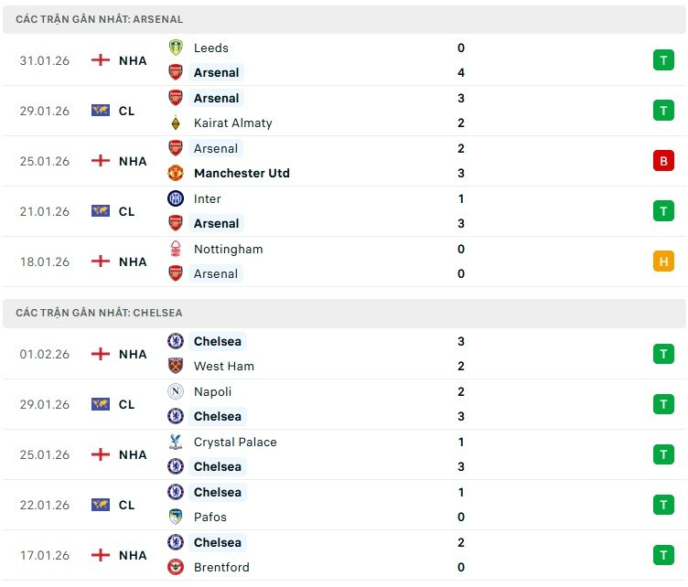Open the Chelsea vs Pafos match row
Viewport: 688px width, 587px height.
(x=366, y=505)
